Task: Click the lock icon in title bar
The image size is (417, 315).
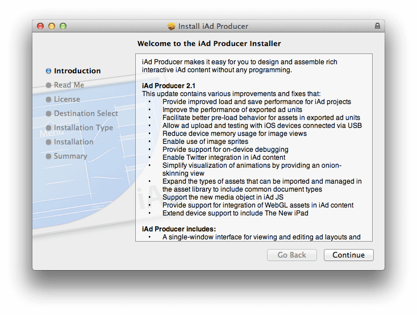Action: click(377, 26)
